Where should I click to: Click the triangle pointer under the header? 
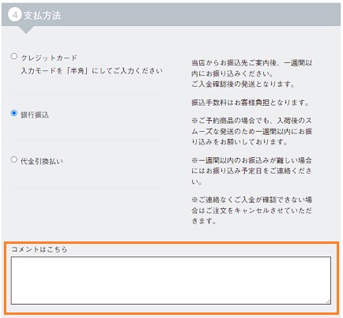click(26, 29)
